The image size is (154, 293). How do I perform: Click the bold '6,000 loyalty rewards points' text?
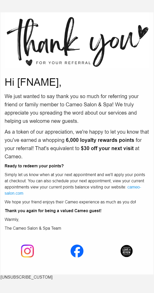click(x=100, y=140)
